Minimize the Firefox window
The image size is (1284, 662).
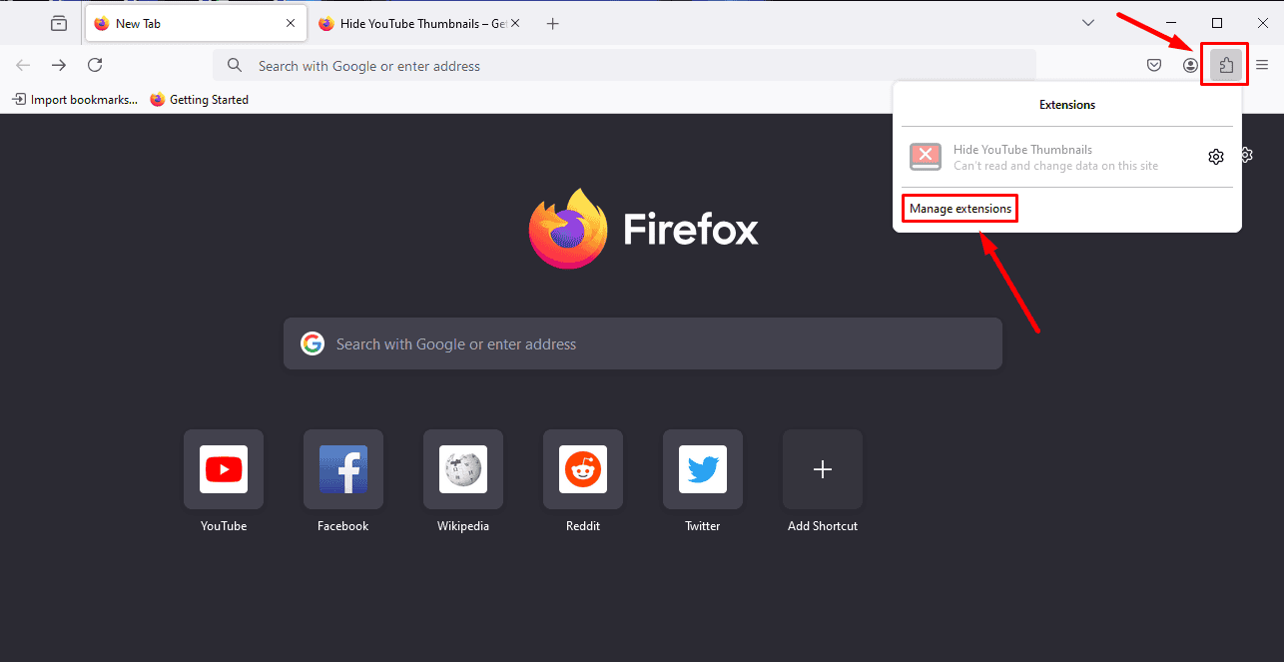1171,23
